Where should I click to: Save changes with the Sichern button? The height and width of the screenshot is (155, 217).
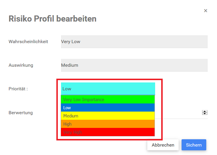[194, 145]
